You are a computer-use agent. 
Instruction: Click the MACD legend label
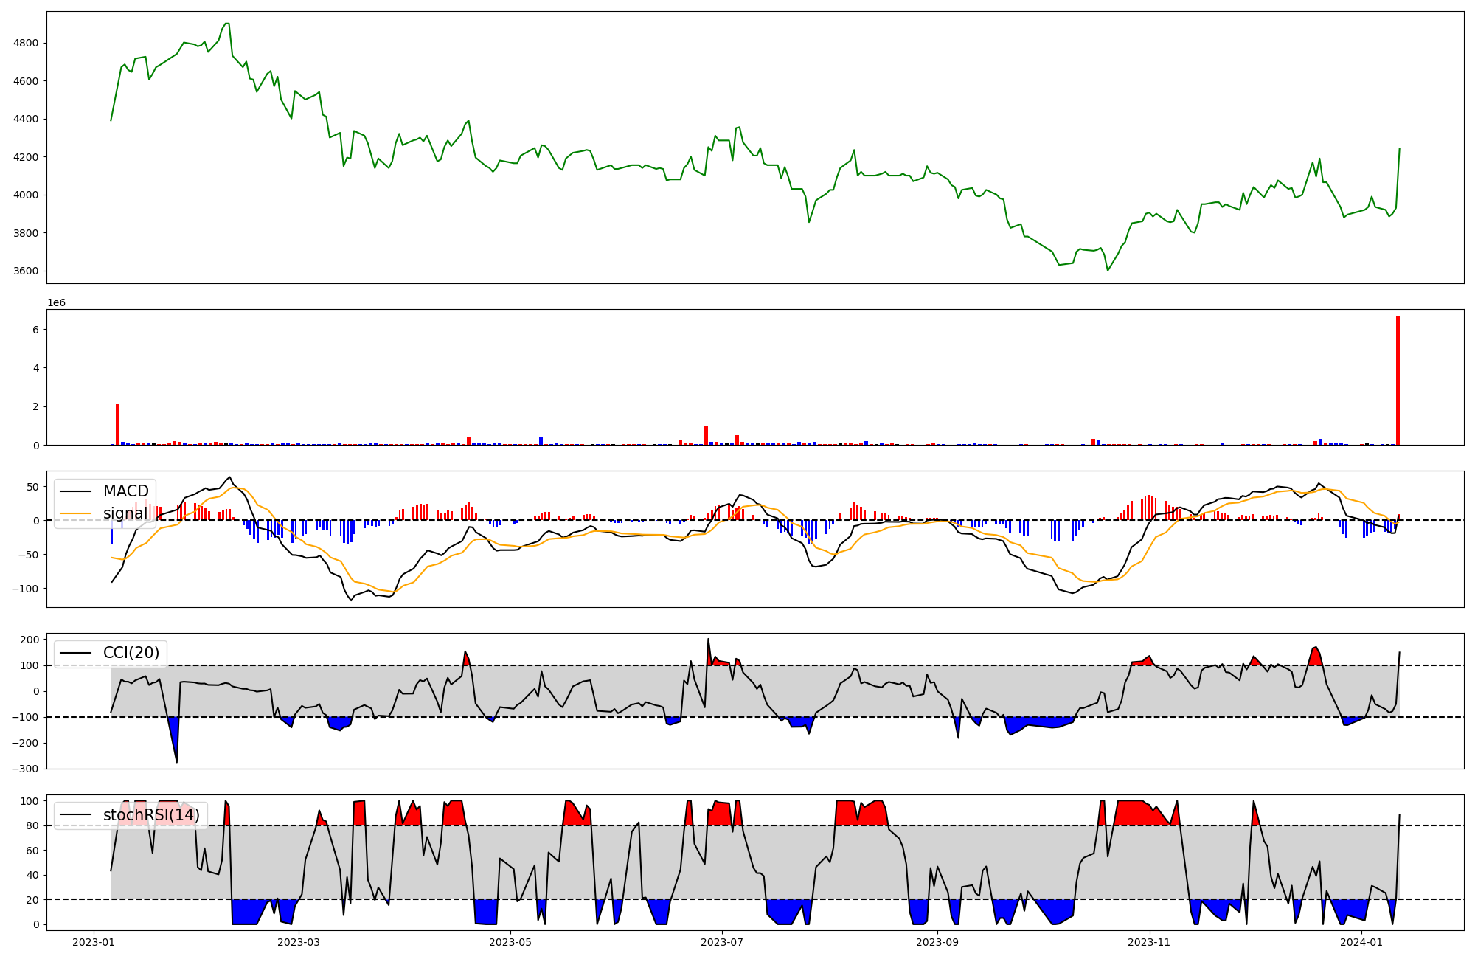tap(125, 491)
